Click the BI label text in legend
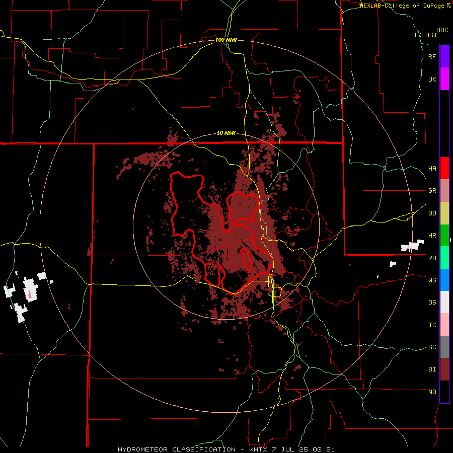The image size is (453, 453). click(x=432, y=369)
